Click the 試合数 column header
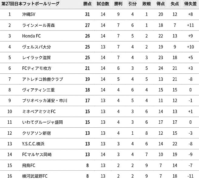 (103, 4)
